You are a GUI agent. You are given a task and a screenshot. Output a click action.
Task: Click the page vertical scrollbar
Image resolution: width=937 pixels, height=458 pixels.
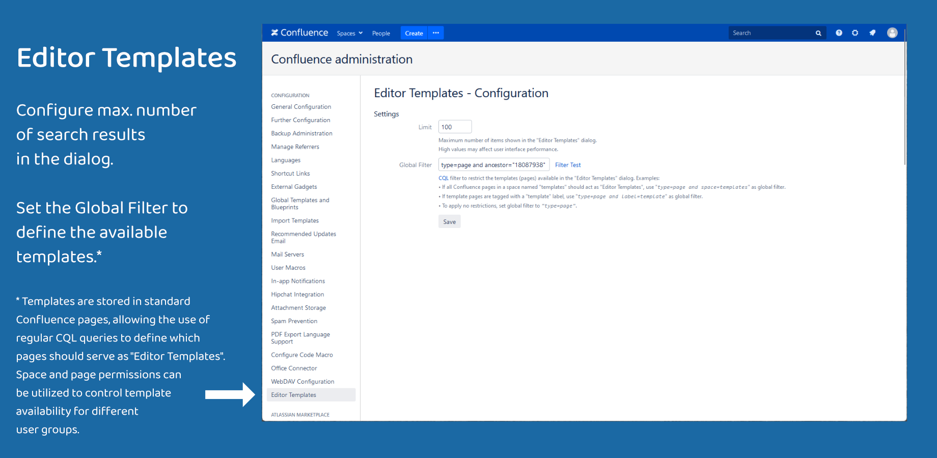pos(904,97)
